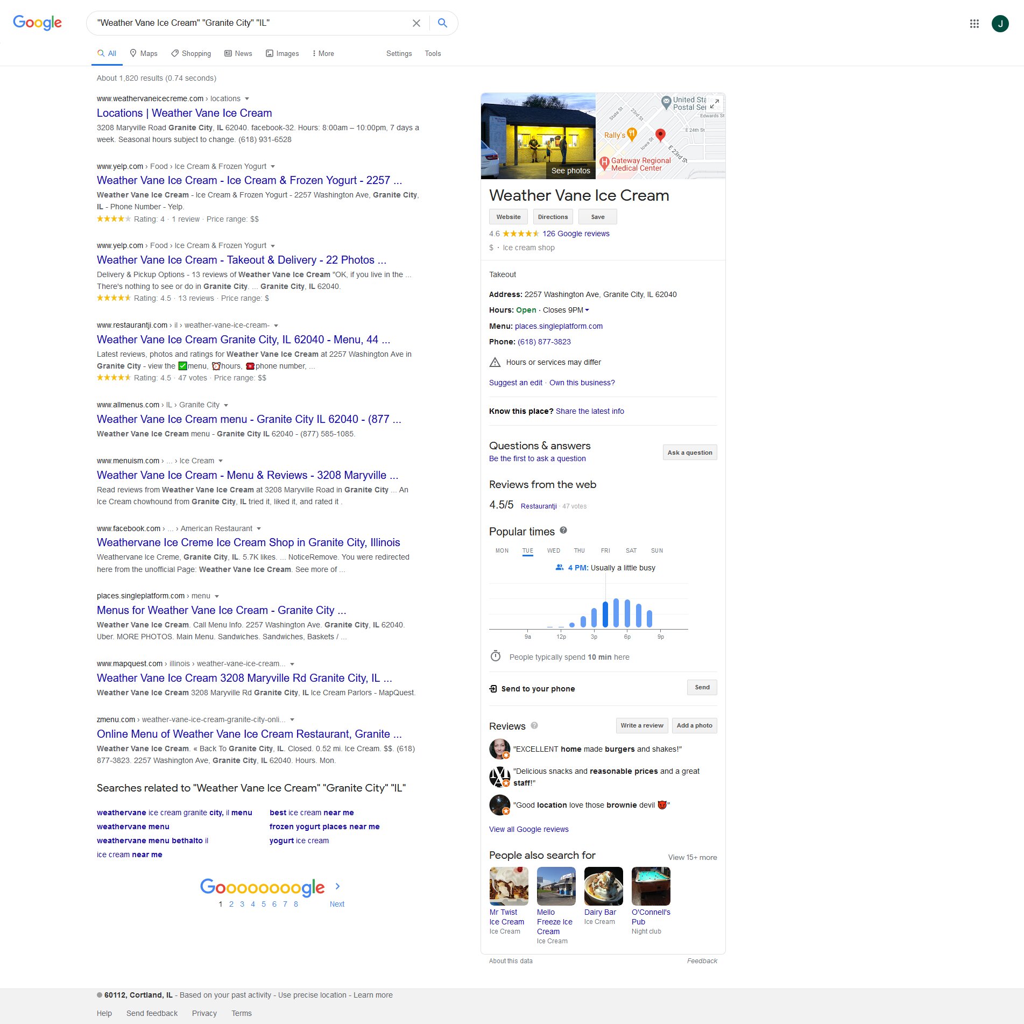The image size is (1024, 1024).
Task: Switch to the Maps tab
Action: tap(144, 53)
